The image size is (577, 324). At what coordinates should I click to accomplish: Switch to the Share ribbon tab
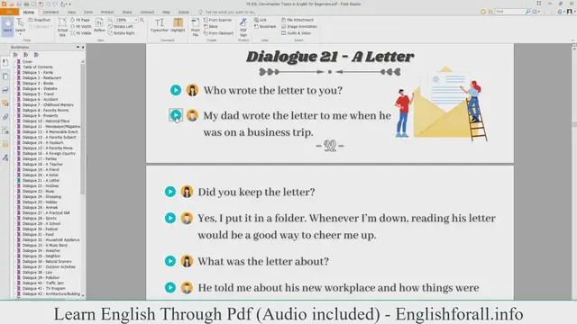tap(126, 12)
